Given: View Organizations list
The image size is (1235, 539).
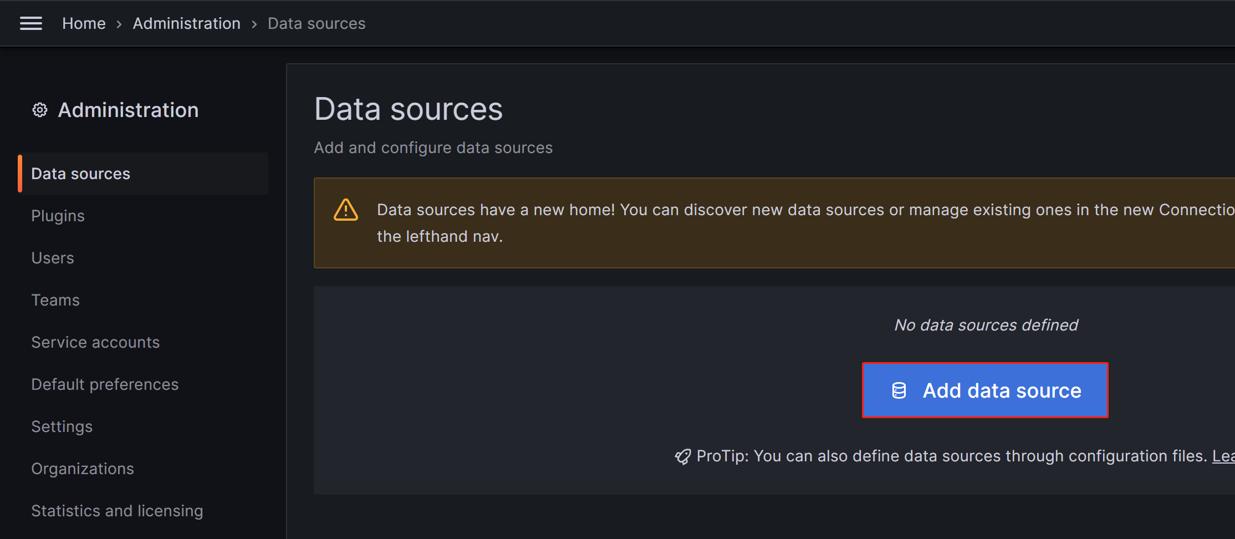Looking at the screenshot, I should pos(83,469).
